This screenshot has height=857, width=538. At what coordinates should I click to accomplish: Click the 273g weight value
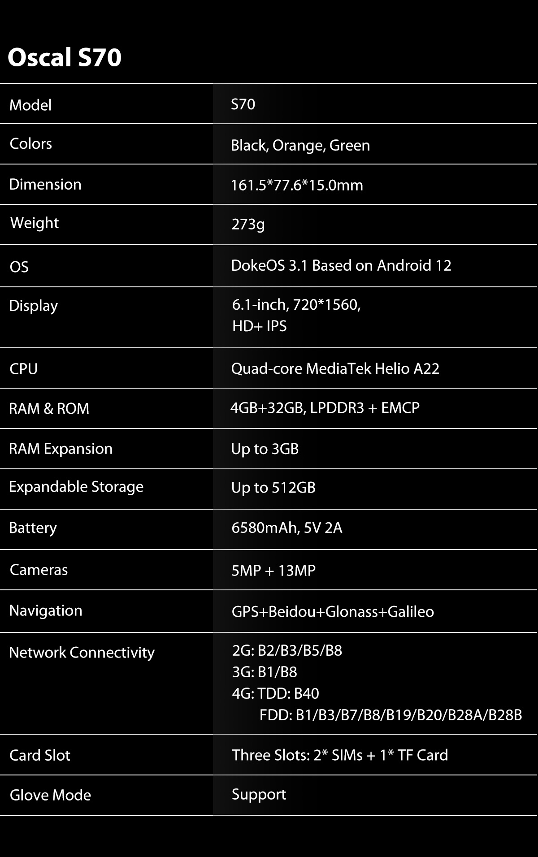coord(248,224)
